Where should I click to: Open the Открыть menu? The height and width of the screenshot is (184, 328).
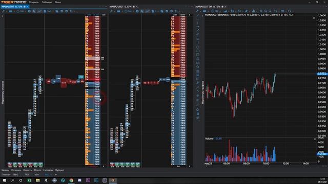(x=34, y=2)
